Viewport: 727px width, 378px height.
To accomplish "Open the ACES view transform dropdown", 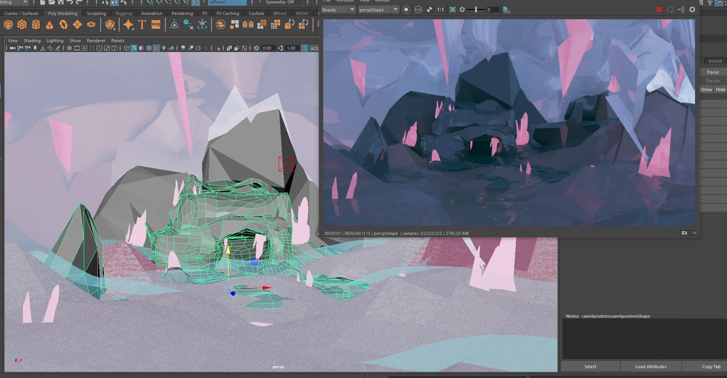I will [x=314, y=48].
